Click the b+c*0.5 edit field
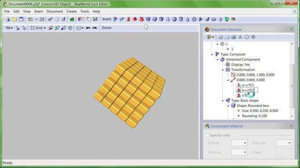Image resolution: width=300 pixels, height=168 pixels. tap(249, 90)
